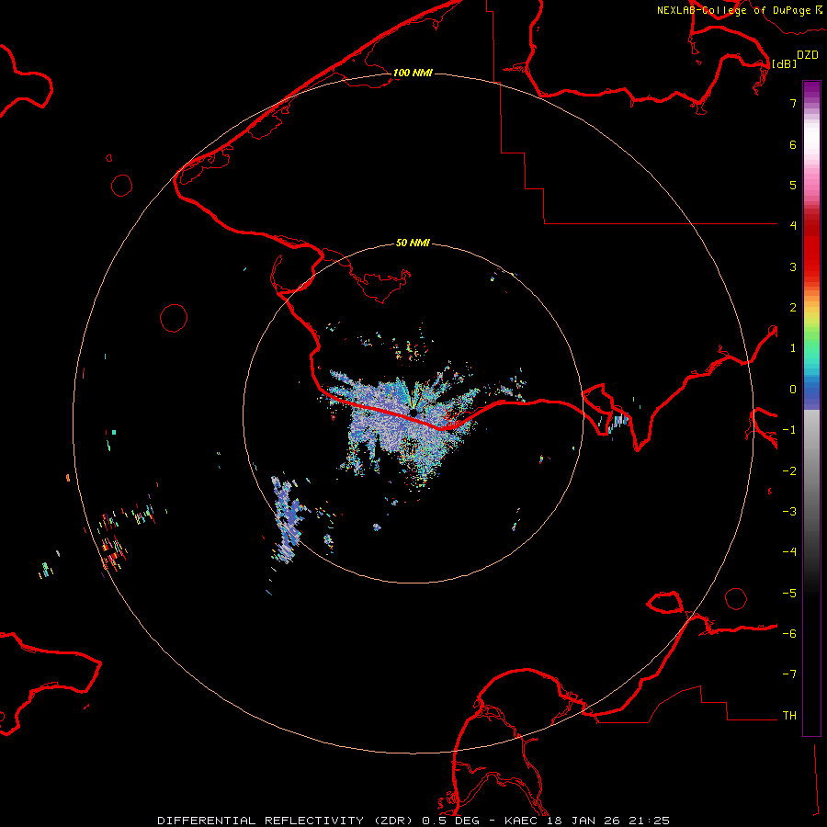Select the "3" value on the color scale

click(793, 266)
